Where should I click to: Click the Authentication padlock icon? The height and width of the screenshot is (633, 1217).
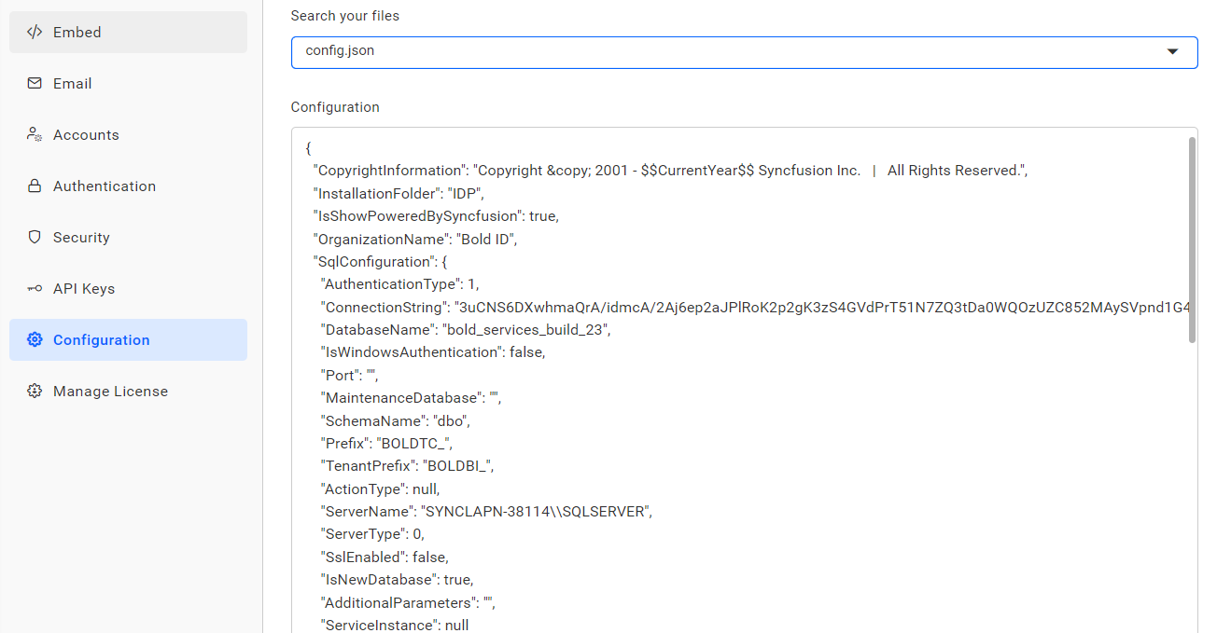coord(34,186)
